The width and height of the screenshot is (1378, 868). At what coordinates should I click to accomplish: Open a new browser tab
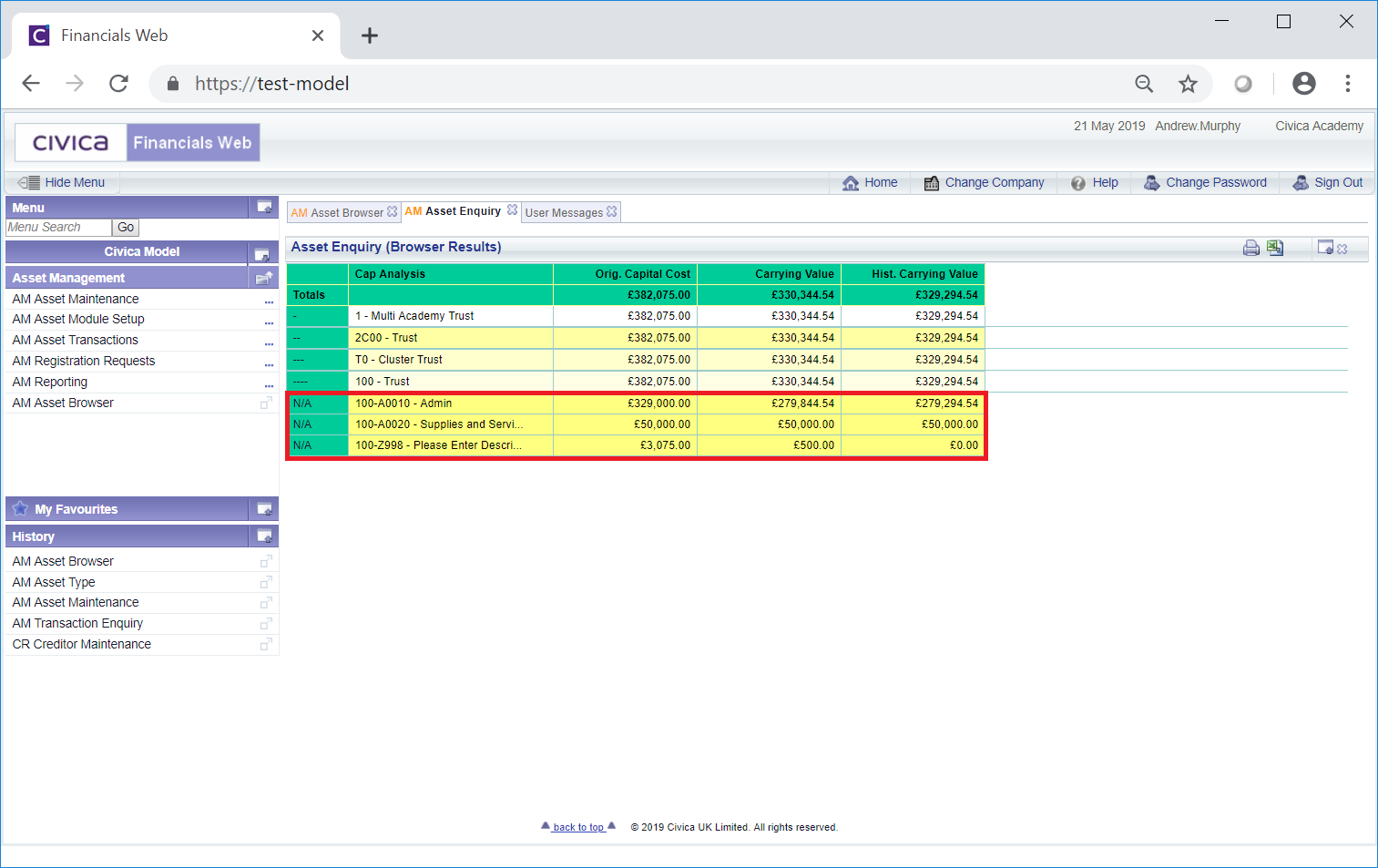click(369, 36)
